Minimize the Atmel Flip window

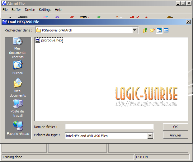[178, 3]
